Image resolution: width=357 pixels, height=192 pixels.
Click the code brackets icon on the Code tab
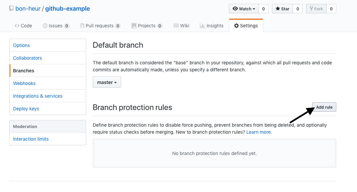(17, 25)
